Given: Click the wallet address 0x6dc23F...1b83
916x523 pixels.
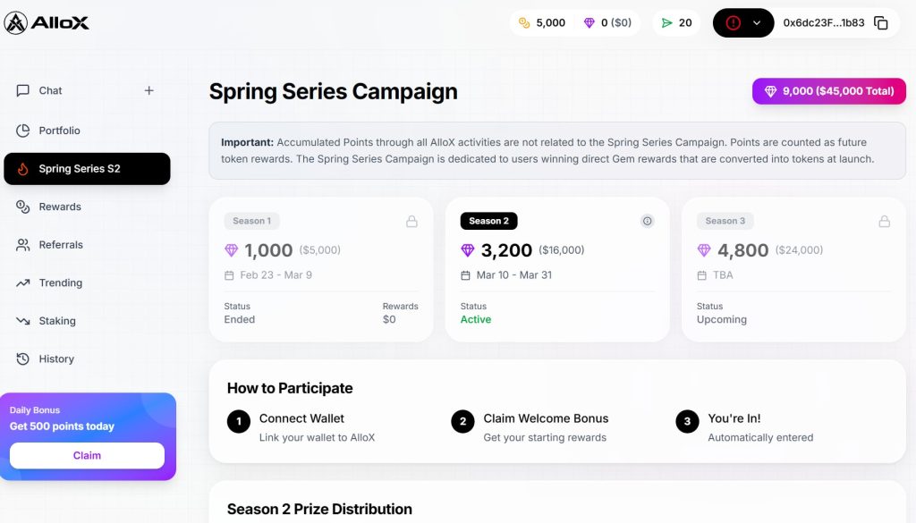Looking at the screenshot, I should [823, 23].
